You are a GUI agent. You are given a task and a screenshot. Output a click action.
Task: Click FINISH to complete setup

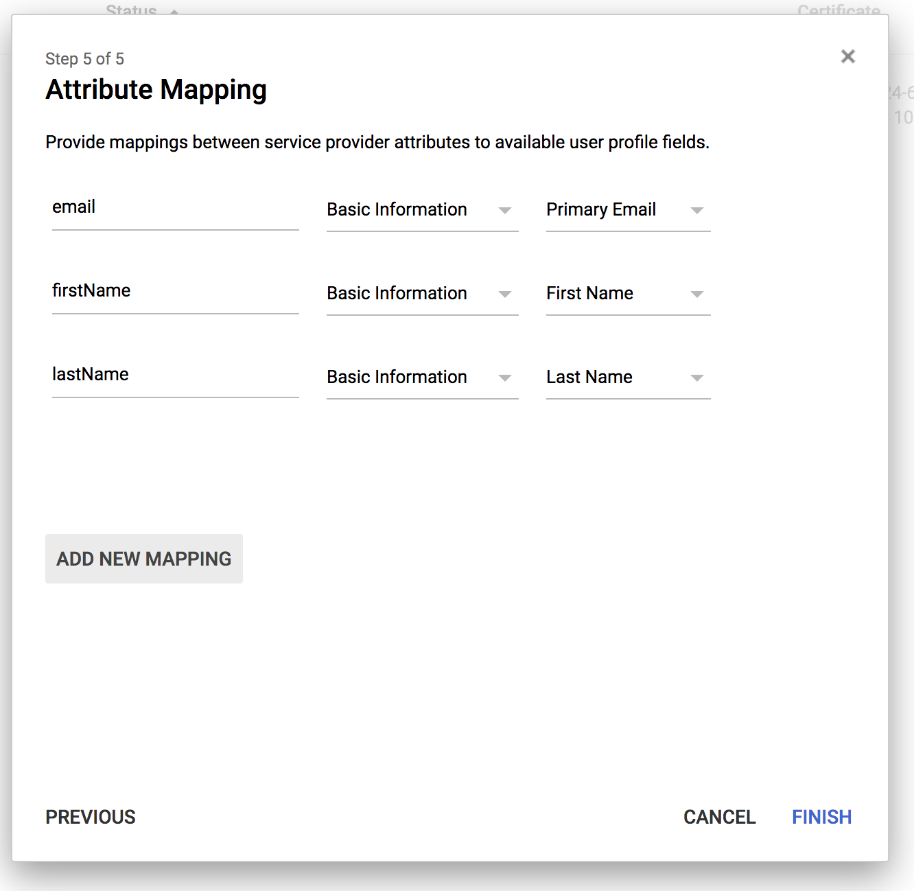(821, 817)
